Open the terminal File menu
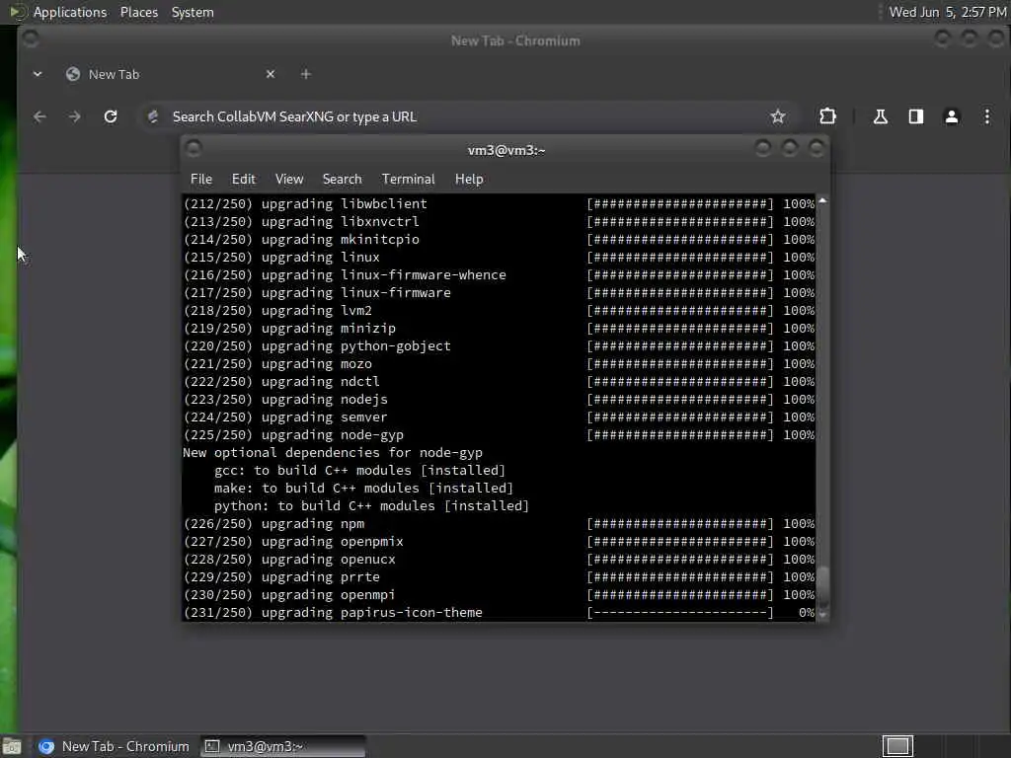 (x=201, y=180)
